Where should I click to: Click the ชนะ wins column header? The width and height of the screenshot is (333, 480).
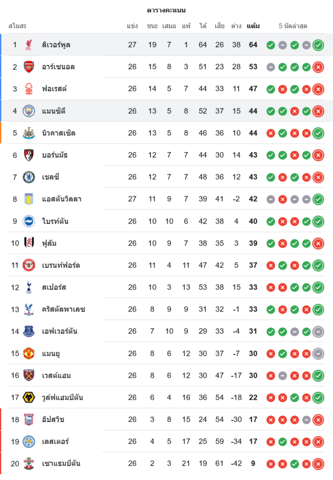click(152, 26)
